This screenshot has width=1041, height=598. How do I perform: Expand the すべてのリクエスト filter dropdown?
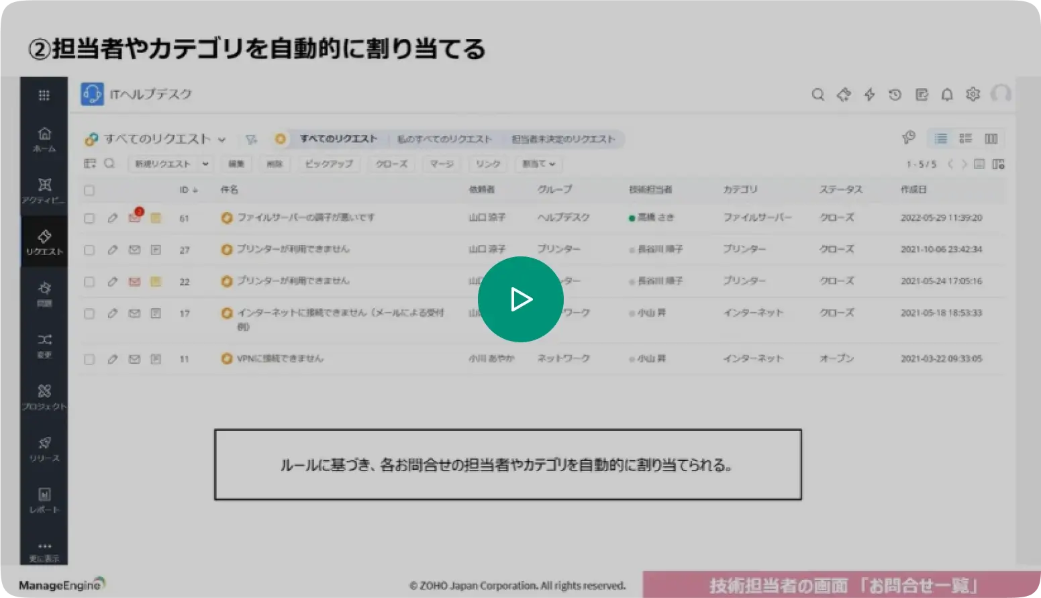[x=223, y=139]
